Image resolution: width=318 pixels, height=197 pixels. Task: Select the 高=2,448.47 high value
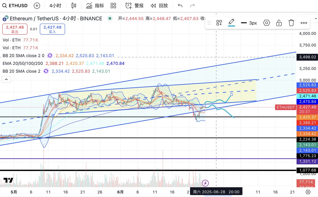coord(158,19)
